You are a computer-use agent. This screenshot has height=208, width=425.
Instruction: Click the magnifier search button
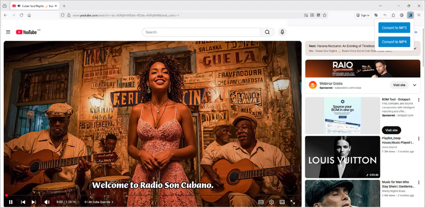[267, 32]
